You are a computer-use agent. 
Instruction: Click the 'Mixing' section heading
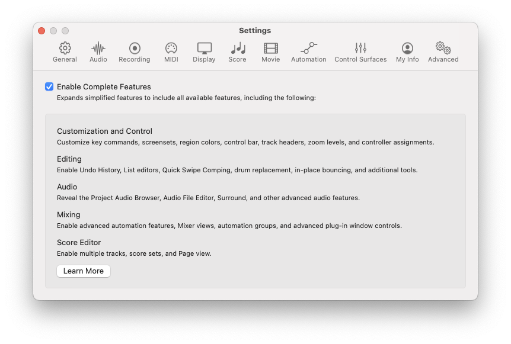coord(69,214)
